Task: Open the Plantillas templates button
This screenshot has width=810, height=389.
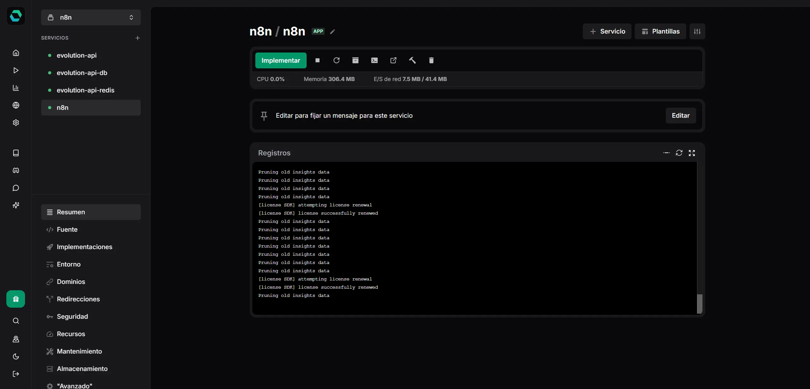Action: [x=660, y=31]
